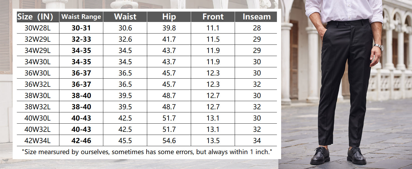Click the 42-46 waist range cell
Viewport: 412px width, 169px height.
(81, 141)
